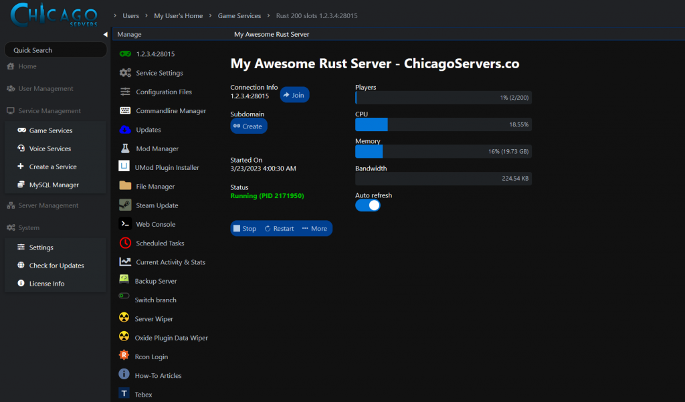
Task: Open Service Settings gears icon
Action: 125,72
